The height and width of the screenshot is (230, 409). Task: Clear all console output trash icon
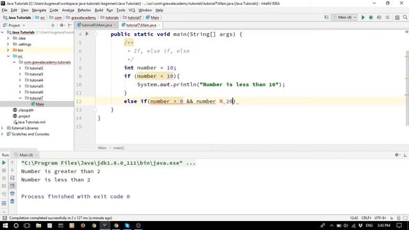point(12,201)
